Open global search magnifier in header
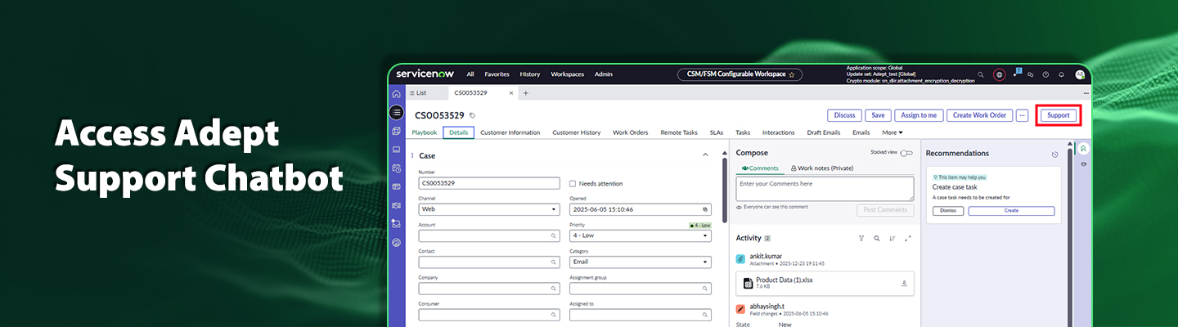Screen dimensions: 1178x327 (982, 74)
